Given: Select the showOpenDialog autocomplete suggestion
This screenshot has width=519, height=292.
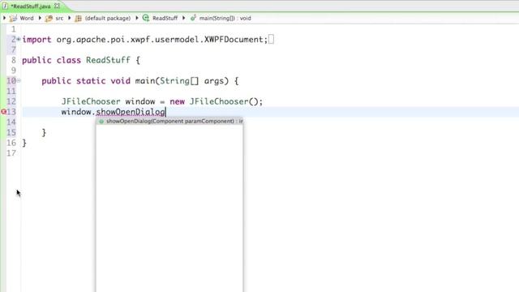Looking at the screenshot, I should [169, 121].
